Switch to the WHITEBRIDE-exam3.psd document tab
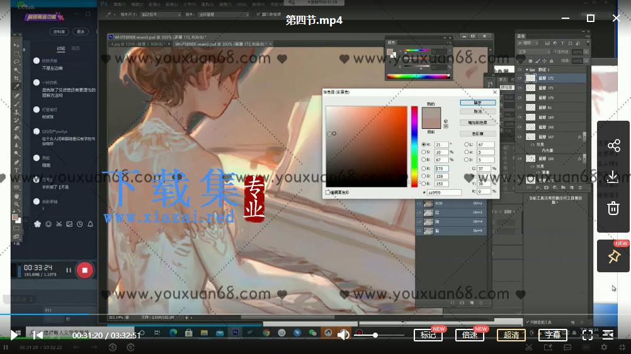This screenshot has height=354, width=631. click(x=223, y=44)
